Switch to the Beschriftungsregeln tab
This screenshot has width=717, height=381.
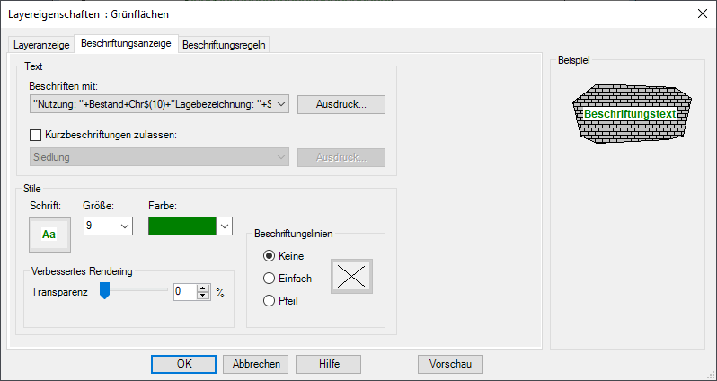coord(224,45)
